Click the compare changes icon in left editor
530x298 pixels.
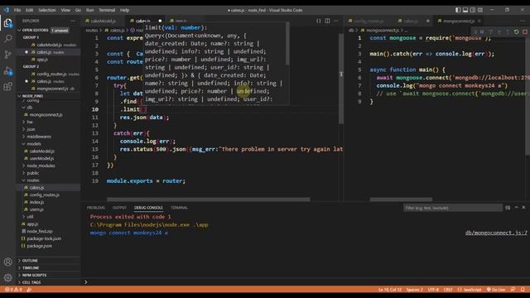click(x=318, y=21)
